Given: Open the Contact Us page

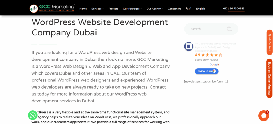Looking at the screenshot, I should click(174, 9).
